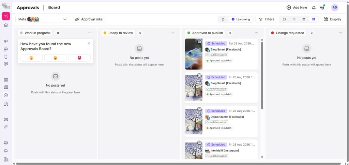This screenshot has height=165, width=349.
Task: Click the Board breadcrumb label
Action: coord(54,7)
